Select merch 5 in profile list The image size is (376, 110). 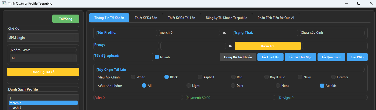(15, 108)
